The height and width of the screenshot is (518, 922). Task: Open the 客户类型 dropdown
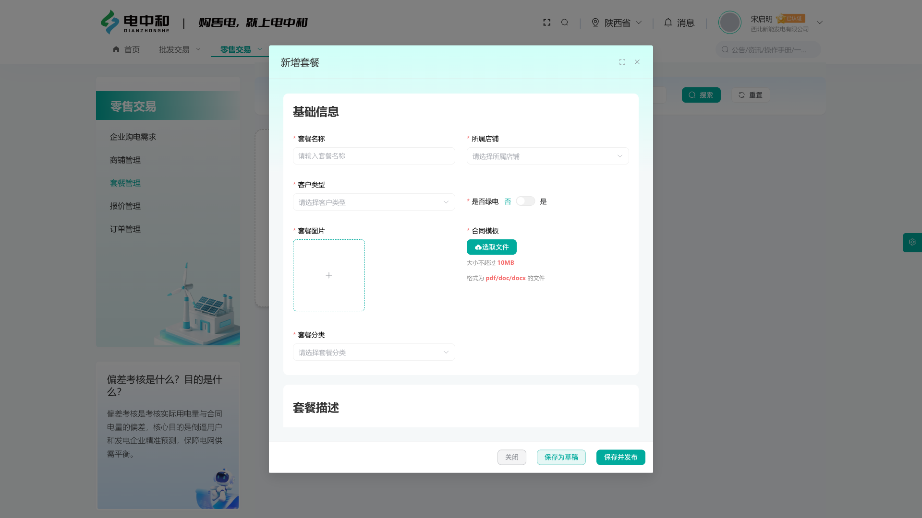[x=374, y=202]
